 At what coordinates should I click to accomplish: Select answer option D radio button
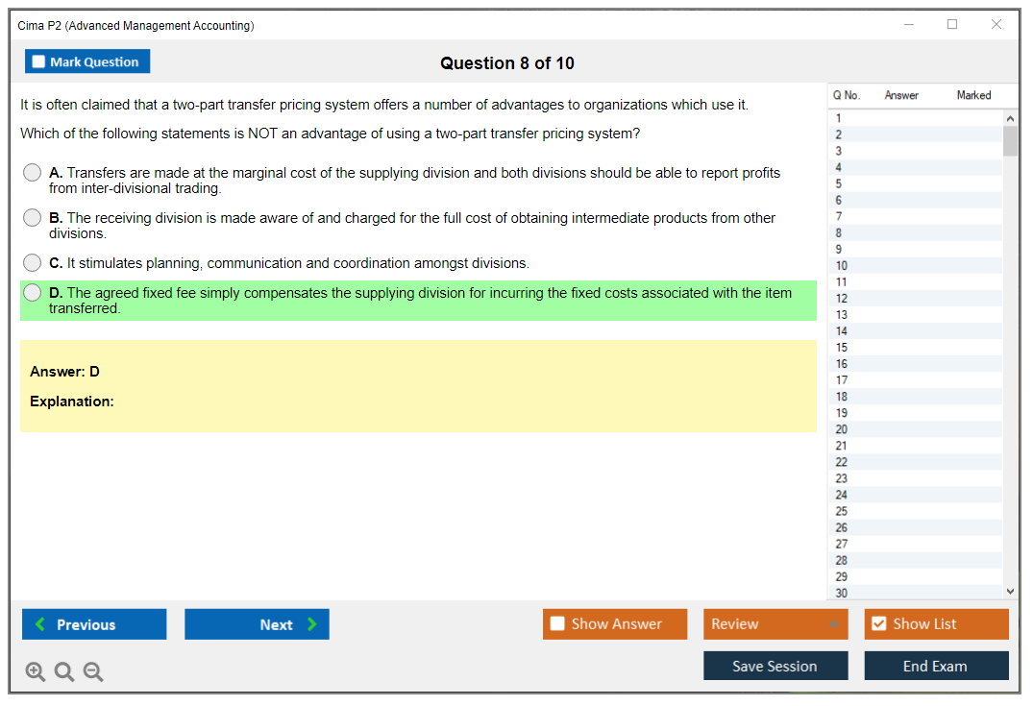coord(33,293)
